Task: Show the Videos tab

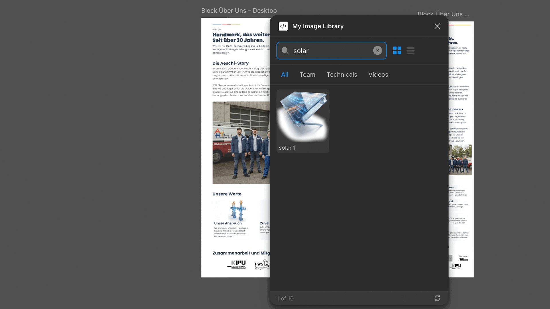Action: (378, 74)
